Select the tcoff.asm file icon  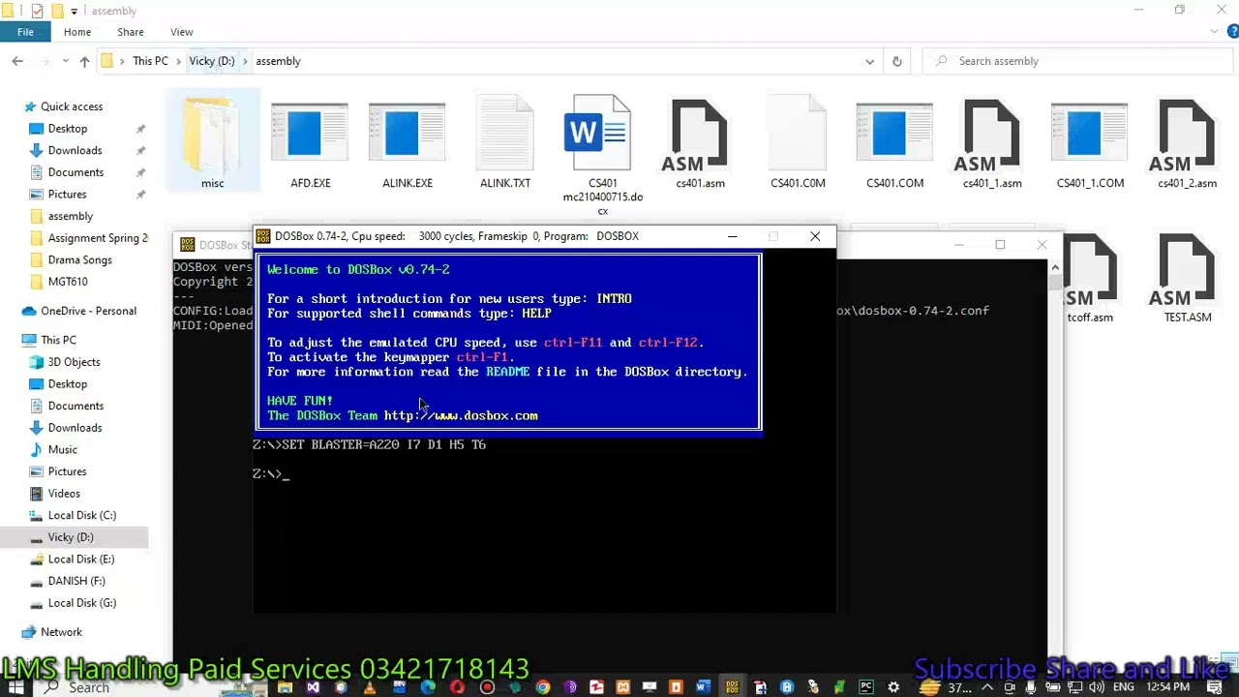pyautogui.click(x=1090, y=271)
